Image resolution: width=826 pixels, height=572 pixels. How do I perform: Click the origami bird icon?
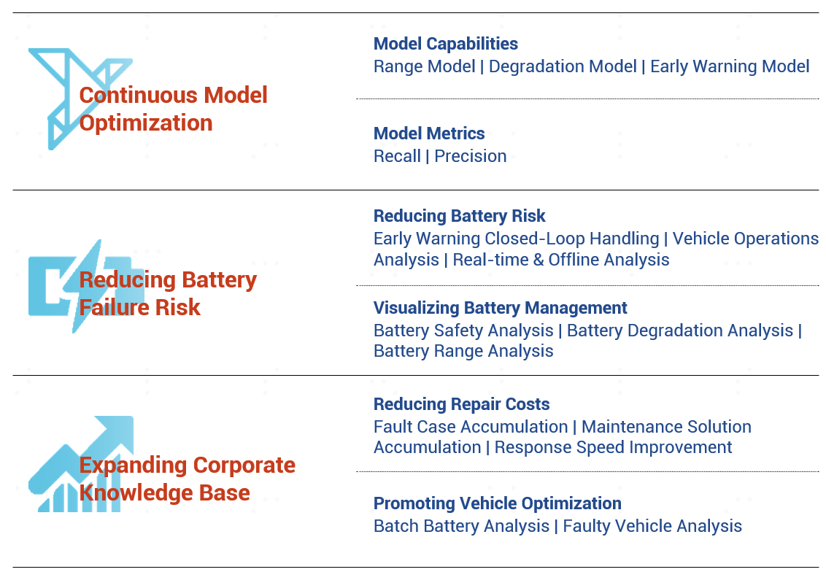point(80,99)
